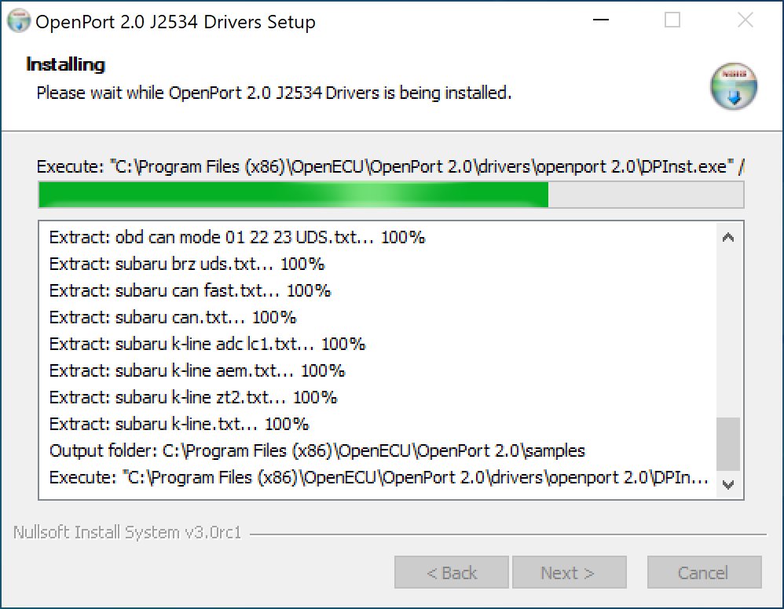Select the subaru brz uds.txt log line
Viewport: 784px width, 609px height.
coord(187,264)
